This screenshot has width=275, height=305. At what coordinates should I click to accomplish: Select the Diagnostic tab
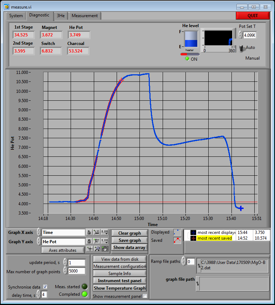39,15
